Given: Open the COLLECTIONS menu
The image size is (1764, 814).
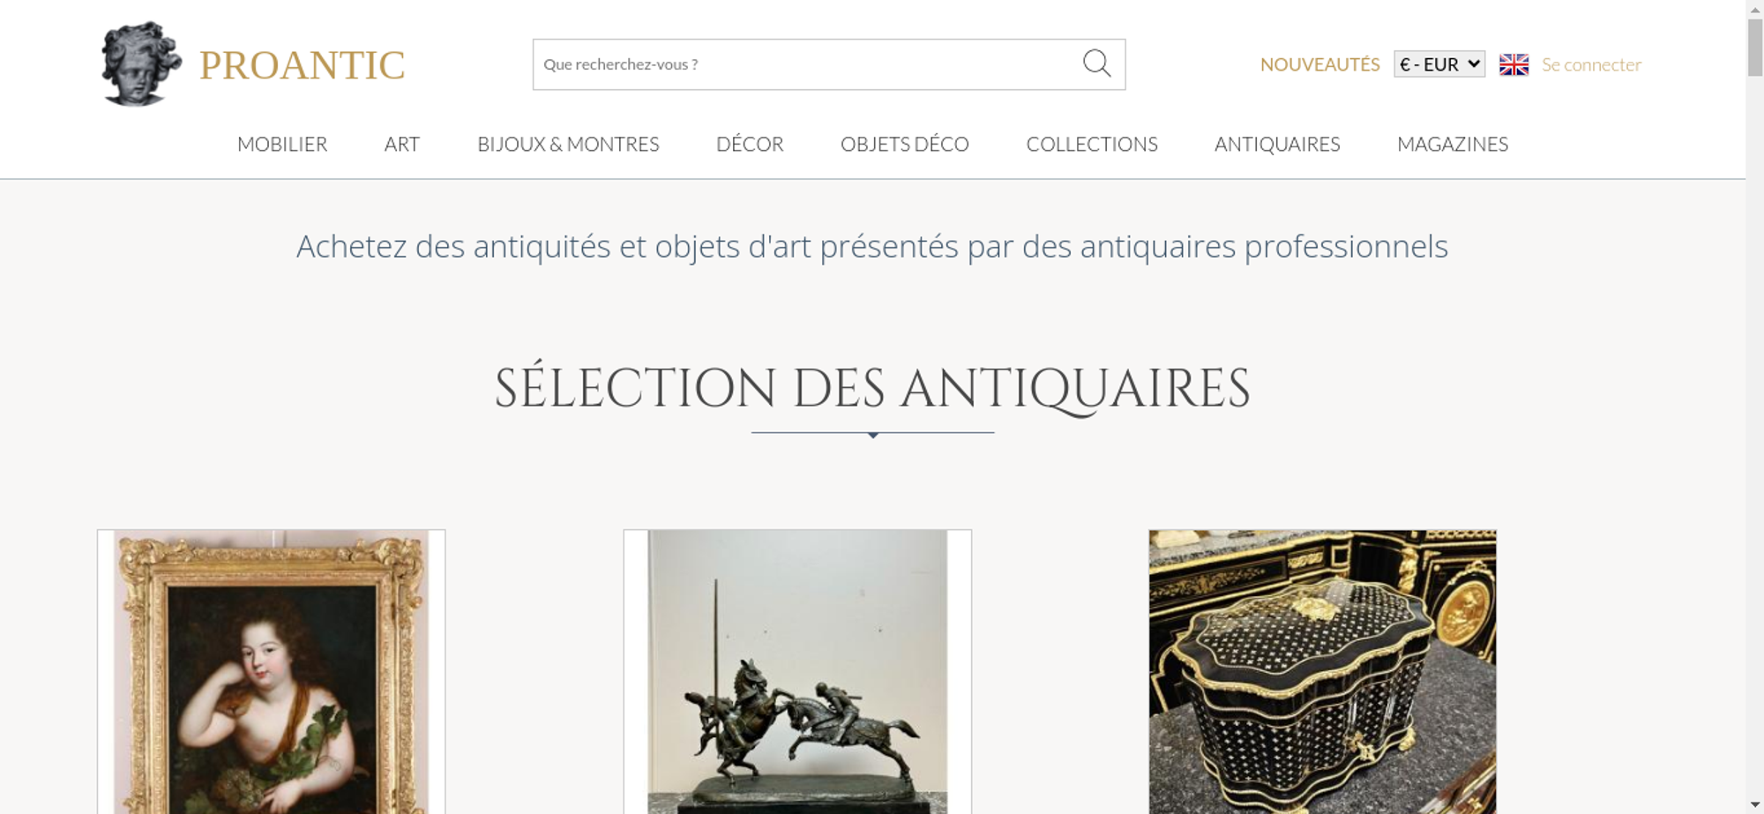Looking at the screenshot, I should pyautogui.click(x=1092, y=144).
